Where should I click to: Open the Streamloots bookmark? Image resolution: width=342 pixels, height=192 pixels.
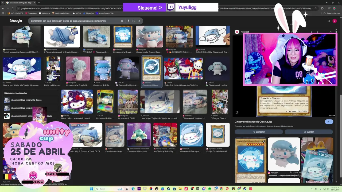coord(31,13)
